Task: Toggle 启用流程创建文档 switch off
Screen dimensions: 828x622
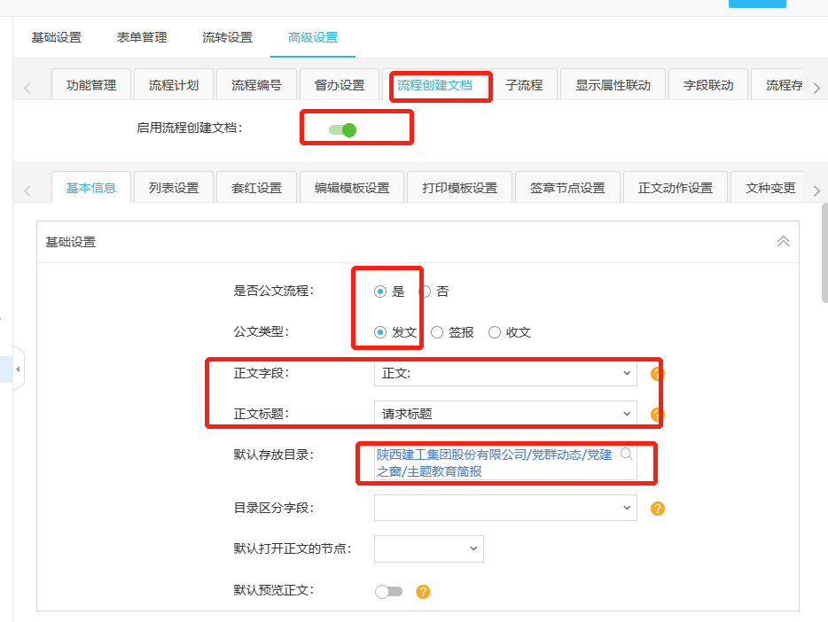Action: click(x=342, y=130)
